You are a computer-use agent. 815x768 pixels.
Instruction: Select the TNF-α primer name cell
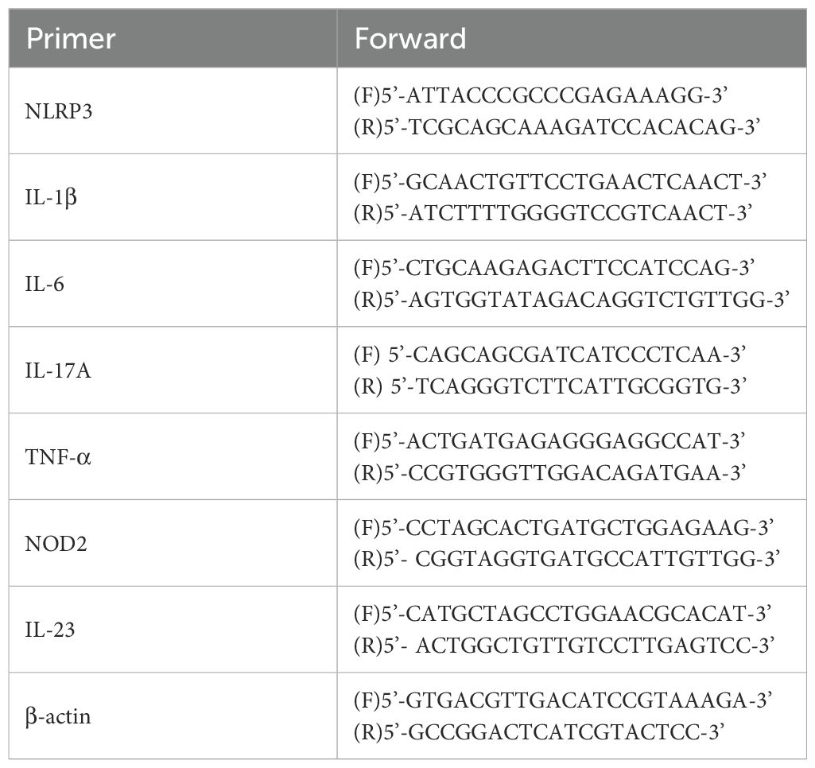[x=60, y=456]
